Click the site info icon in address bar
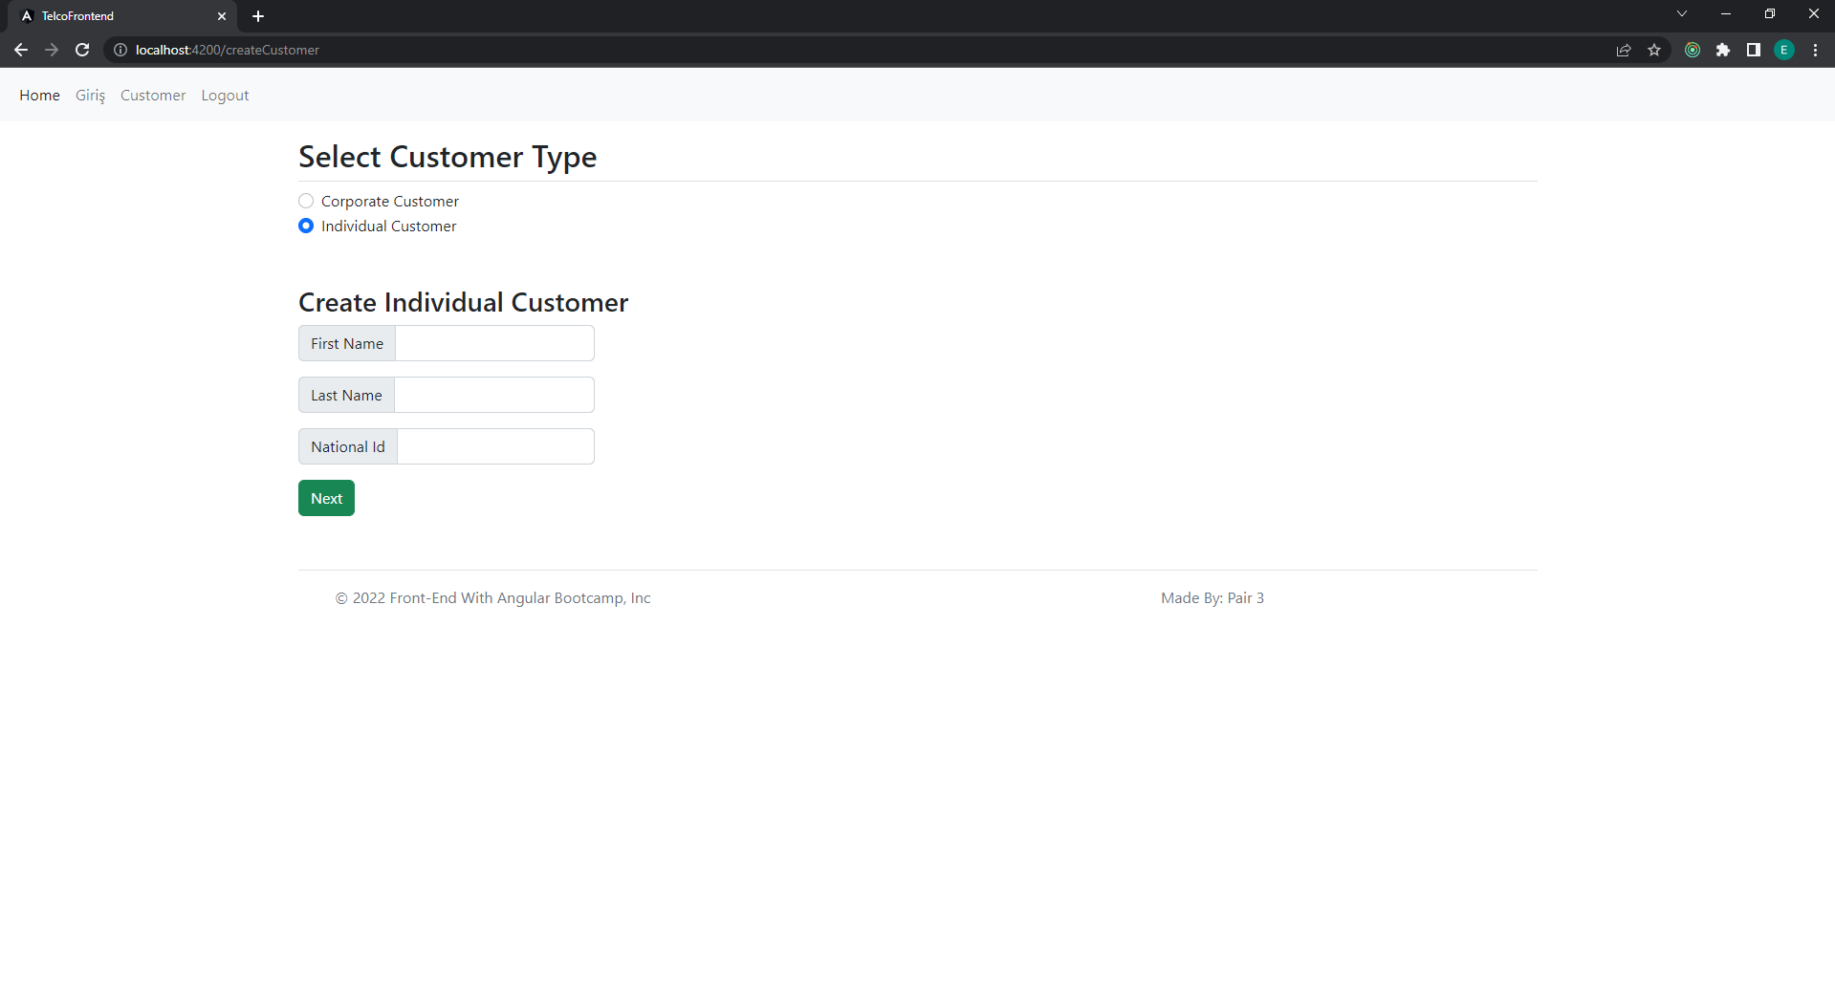The image size is (1835, 994). point(120,50)
